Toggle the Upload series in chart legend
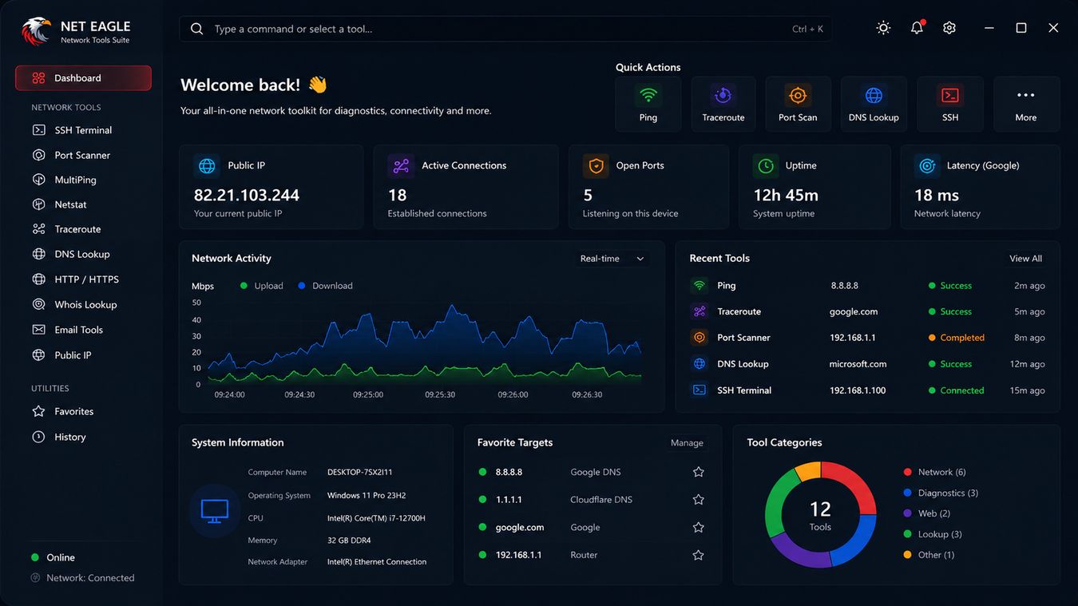Screen dimensions: 1078x606 point(262,286)
